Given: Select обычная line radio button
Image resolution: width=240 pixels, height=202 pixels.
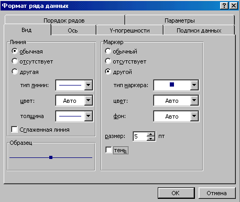Looking at the screenshot, I should pyautogui.click(x=15, y=51).
